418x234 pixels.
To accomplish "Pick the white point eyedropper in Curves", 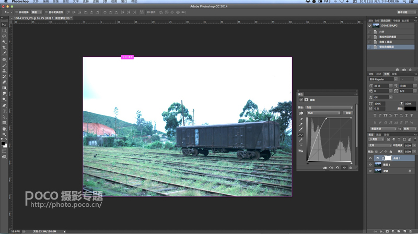I will (301, 129).
